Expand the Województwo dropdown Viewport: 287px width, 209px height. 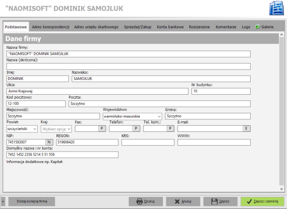(159, 117)
